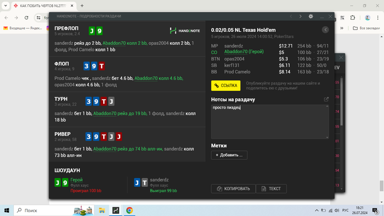Open Windows Start menu

point(7,211)
